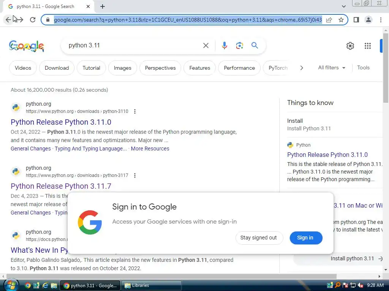This screenshot has width=389, height=291.
Task: Click the network tray icon
Action: [x=353, y=285]
